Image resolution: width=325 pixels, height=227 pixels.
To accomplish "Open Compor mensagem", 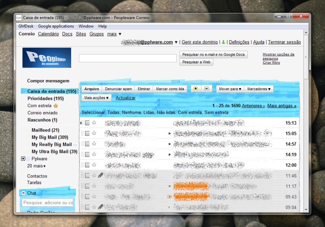I will pyautogui.click(x=48, y=81).
